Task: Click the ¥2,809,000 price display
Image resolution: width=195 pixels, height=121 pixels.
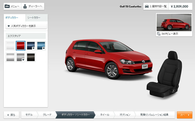Action: [x=180, y=6]
